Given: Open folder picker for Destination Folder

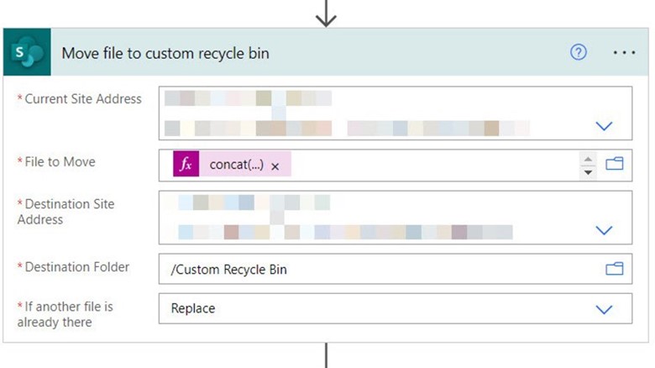Looking at the screenshot, I should tap(615, 269).
